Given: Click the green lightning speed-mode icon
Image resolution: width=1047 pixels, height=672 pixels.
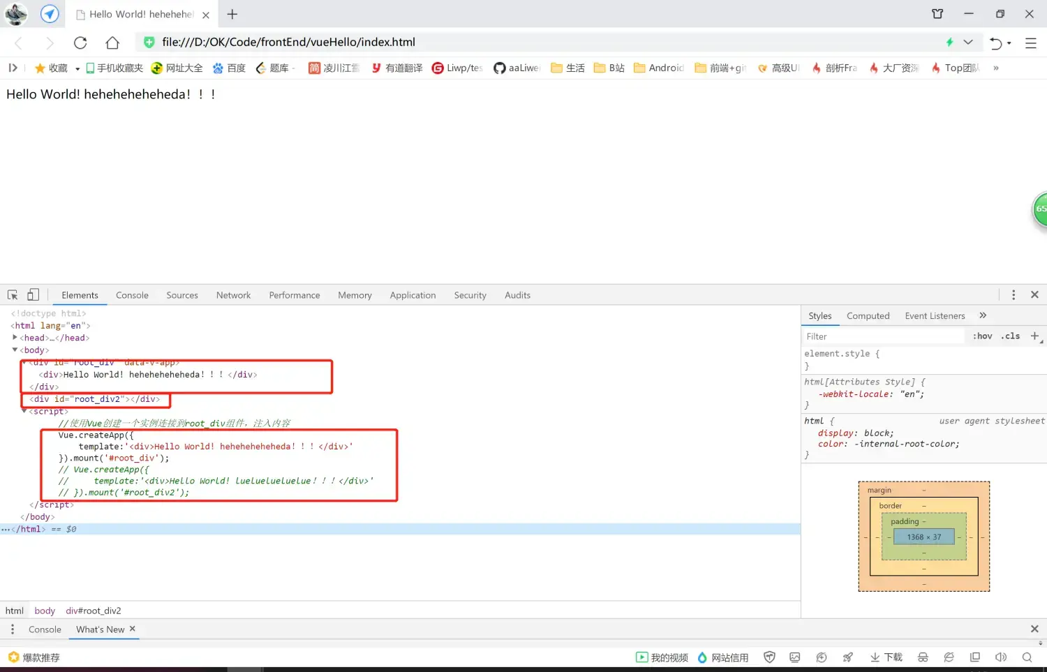Looking at the screenshot, I should (949, 42).
